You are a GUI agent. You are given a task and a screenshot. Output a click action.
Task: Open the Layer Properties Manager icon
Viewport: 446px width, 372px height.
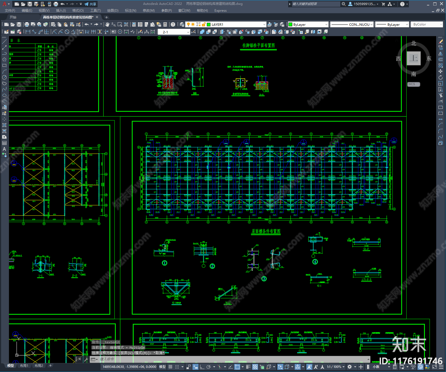click(182, 25)
